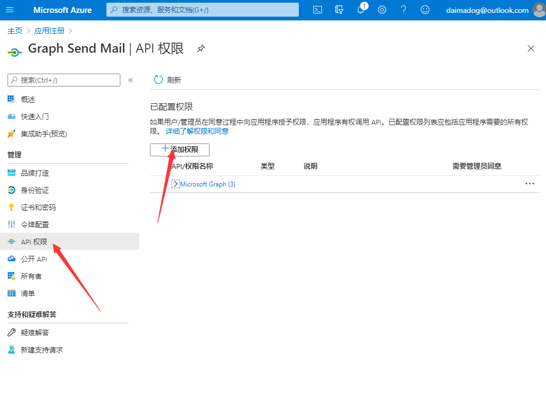This screenshot has width=546, height=417.
Task: Click the 公开 API cloud icon
Action: [11, 258]
